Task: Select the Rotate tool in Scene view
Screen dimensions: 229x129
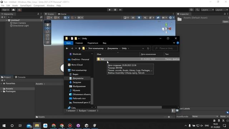Action: click(48, 32)
